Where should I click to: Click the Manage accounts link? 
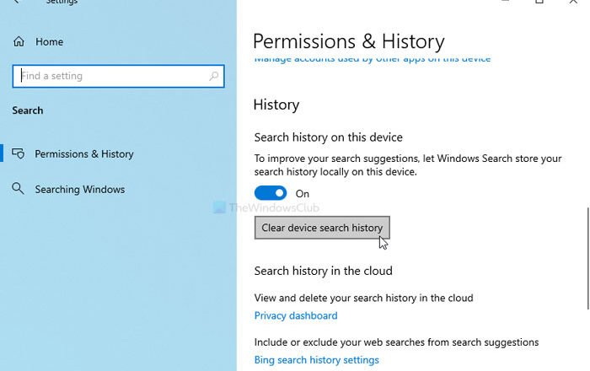372,60
